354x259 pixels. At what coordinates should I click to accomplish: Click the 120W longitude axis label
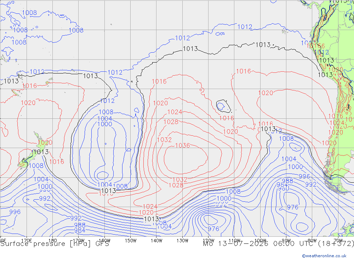coord(209,241)
